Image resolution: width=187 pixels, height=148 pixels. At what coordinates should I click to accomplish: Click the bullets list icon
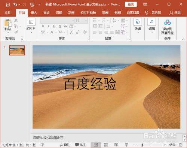[x=95, y=20]
